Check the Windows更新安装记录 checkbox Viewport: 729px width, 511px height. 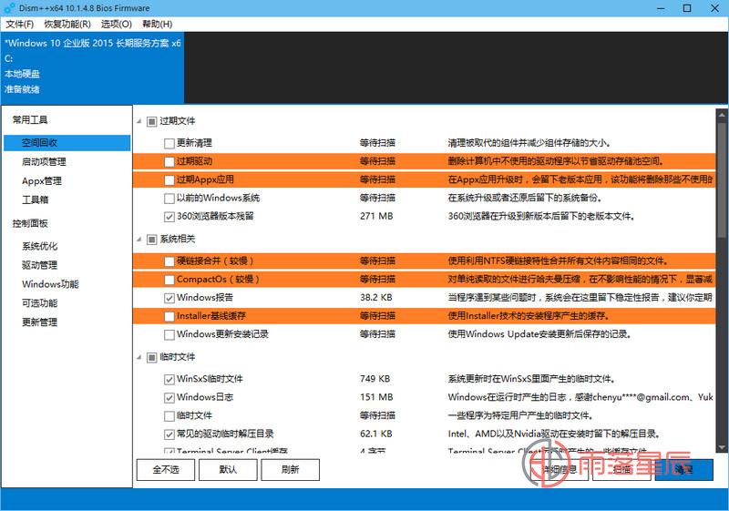point(169,334)
